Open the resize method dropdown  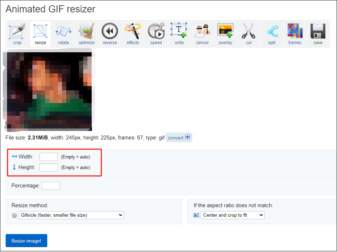coord(71,215)
